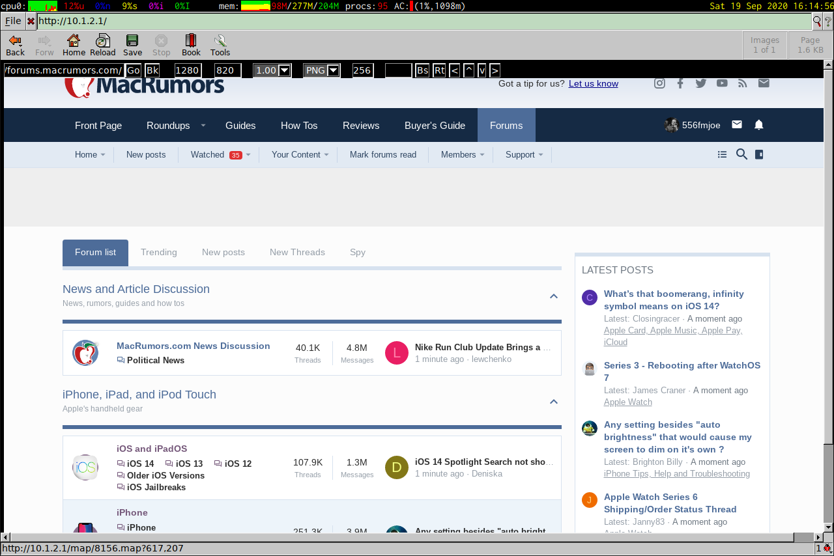Open the 1.00 zoom dropdown
The height and width of the screenshot is (556, 834).
click(272, 70)
